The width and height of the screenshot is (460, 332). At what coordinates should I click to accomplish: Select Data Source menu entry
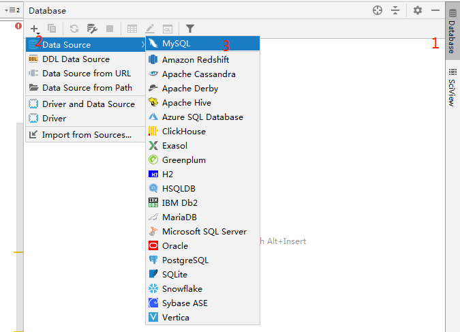85,44
